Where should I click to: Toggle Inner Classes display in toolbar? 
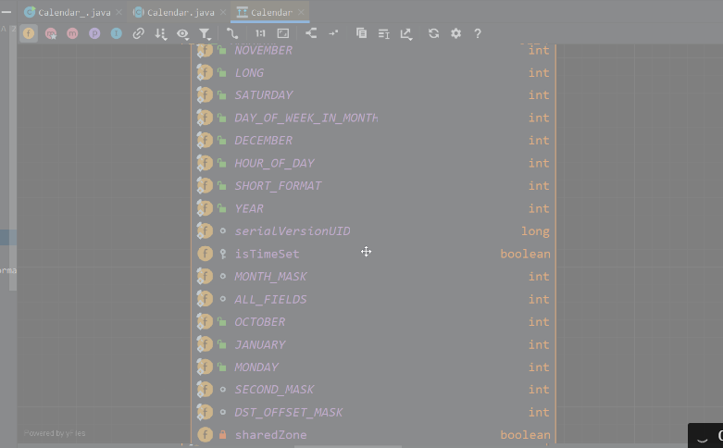click(117, 33)
